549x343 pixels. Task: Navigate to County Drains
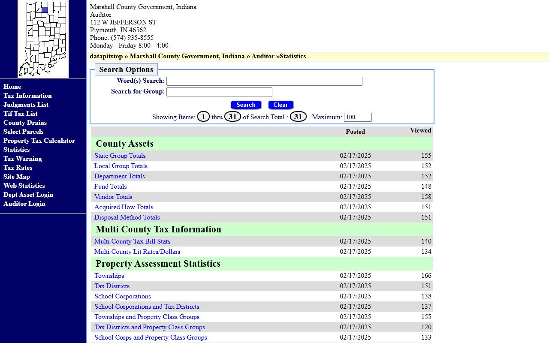[x=25, y=123]
